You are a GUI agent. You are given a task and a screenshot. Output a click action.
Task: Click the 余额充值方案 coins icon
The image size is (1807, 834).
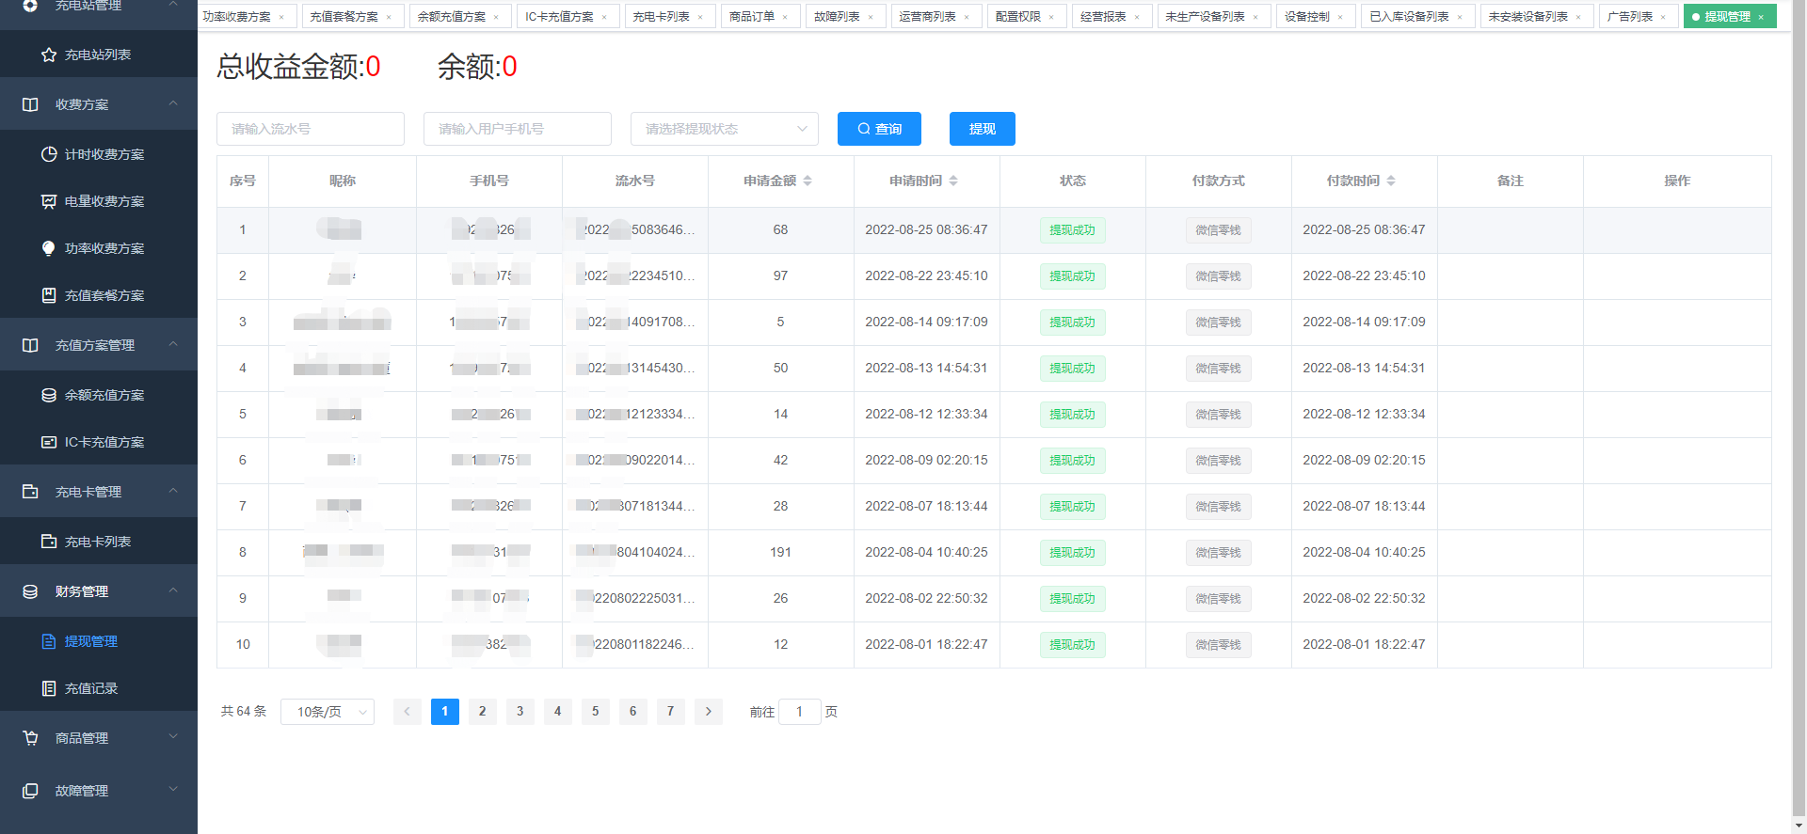click(49, 395)
